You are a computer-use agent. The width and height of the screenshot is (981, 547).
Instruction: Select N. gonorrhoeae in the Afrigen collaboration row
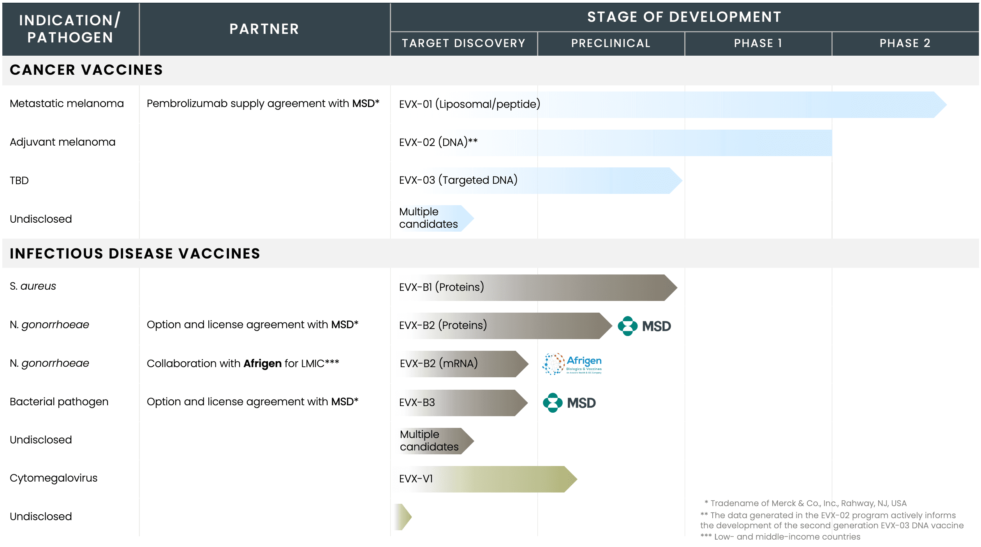click(x=49, y=363)
